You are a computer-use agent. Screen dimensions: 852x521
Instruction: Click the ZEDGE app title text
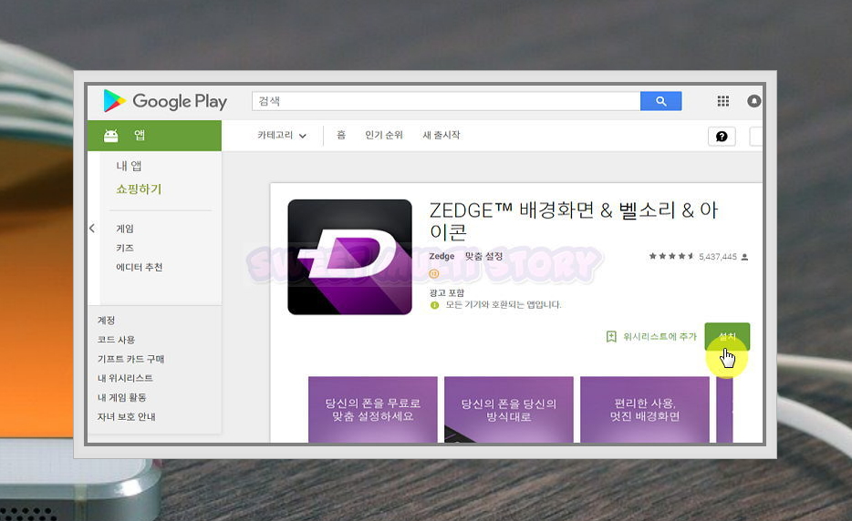574,220
